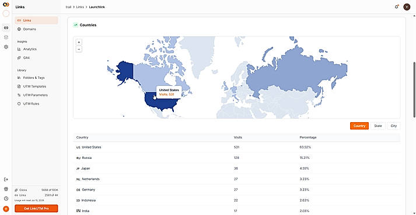This screenshot has height=215, width=416.
Task: Click the Percentage column header
Action: click(x=307, y=137)
